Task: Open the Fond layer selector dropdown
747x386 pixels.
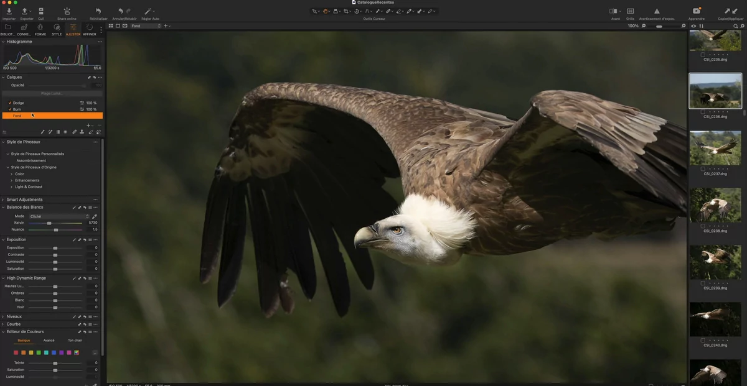Action: [x=146, y=26]
